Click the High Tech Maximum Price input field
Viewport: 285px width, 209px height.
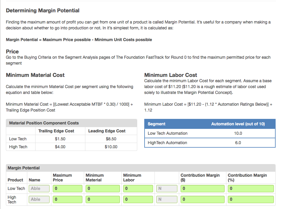coord(67,199)
